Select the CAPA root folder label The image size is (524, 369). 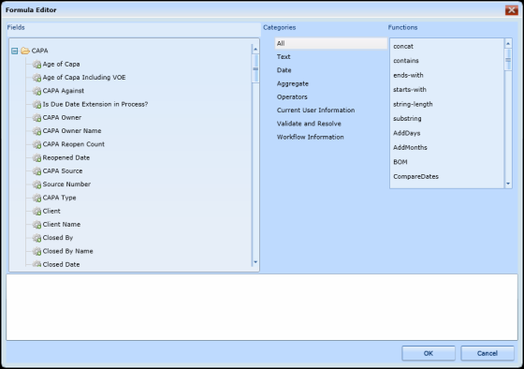coord(39,51)
